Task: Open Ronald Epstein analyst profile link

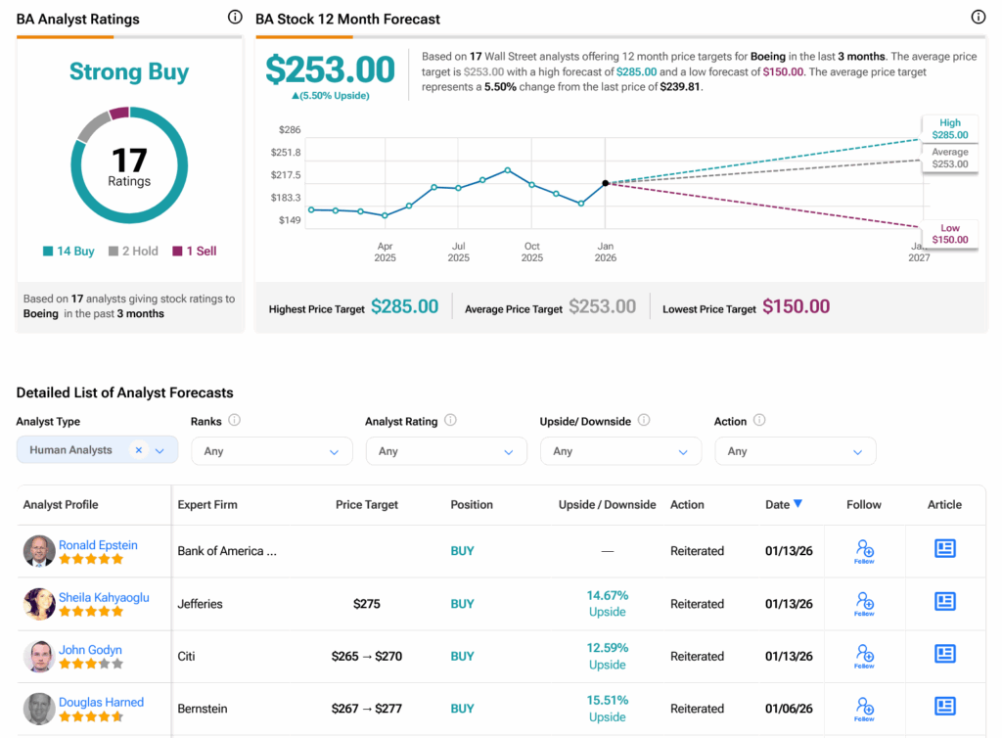Action: pyautogui.click(x=98, y=545)
